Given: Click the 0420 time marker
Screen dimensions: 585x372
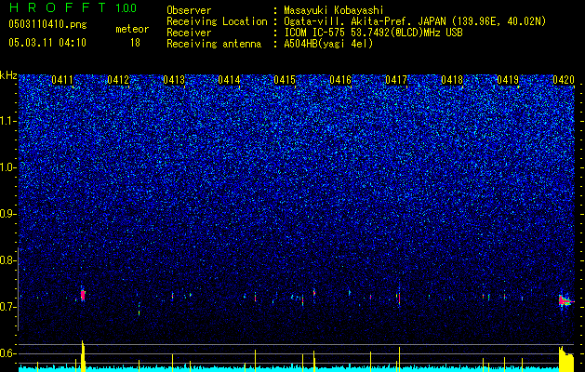Looking at the screenshot, I should (564, 80).
